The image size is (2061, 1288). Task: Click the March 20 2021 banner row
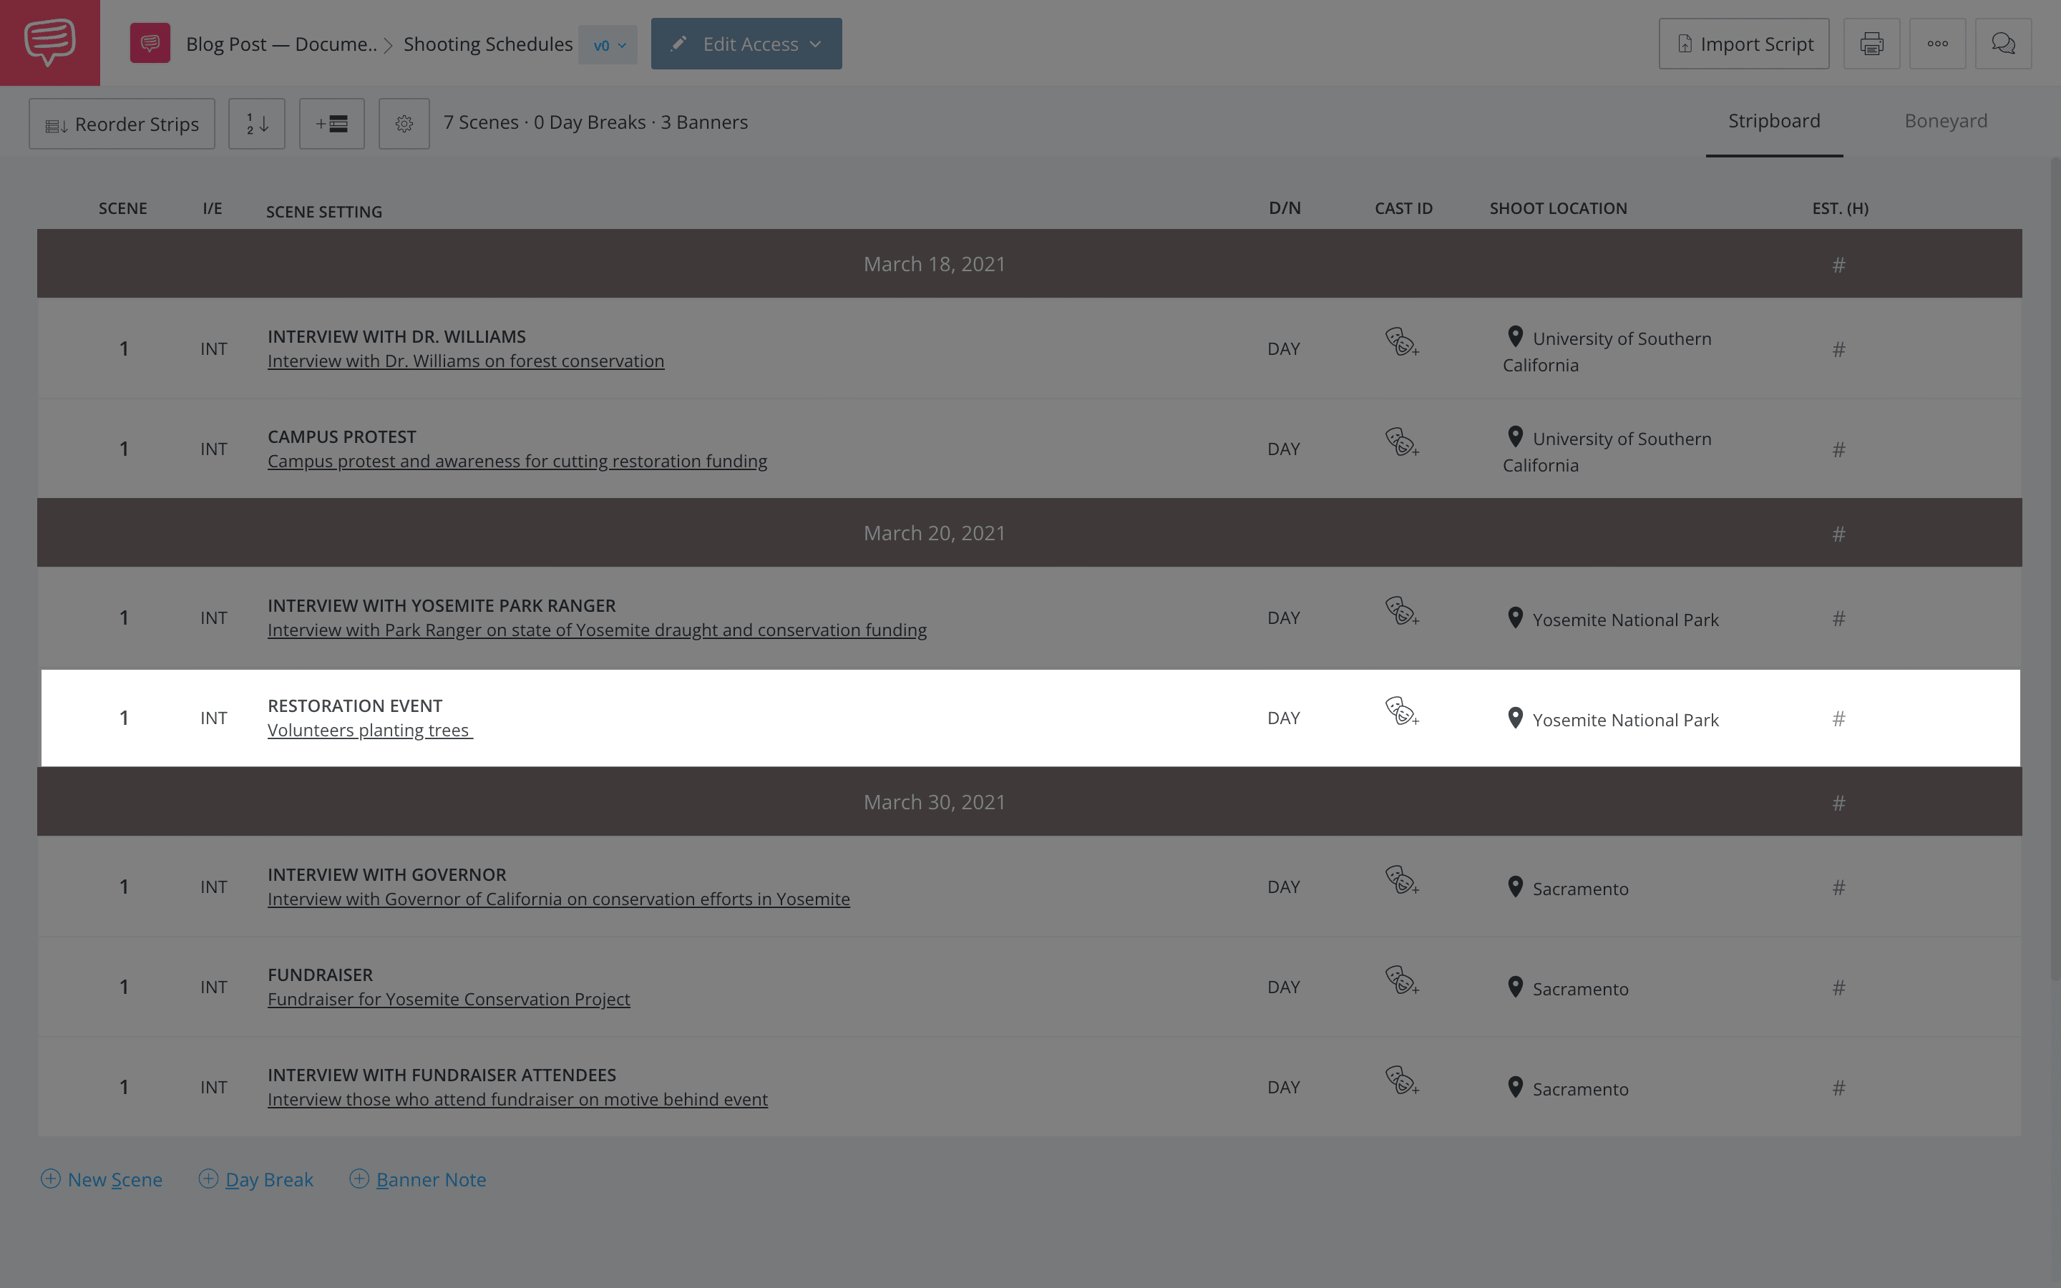[x=933, y=531]
